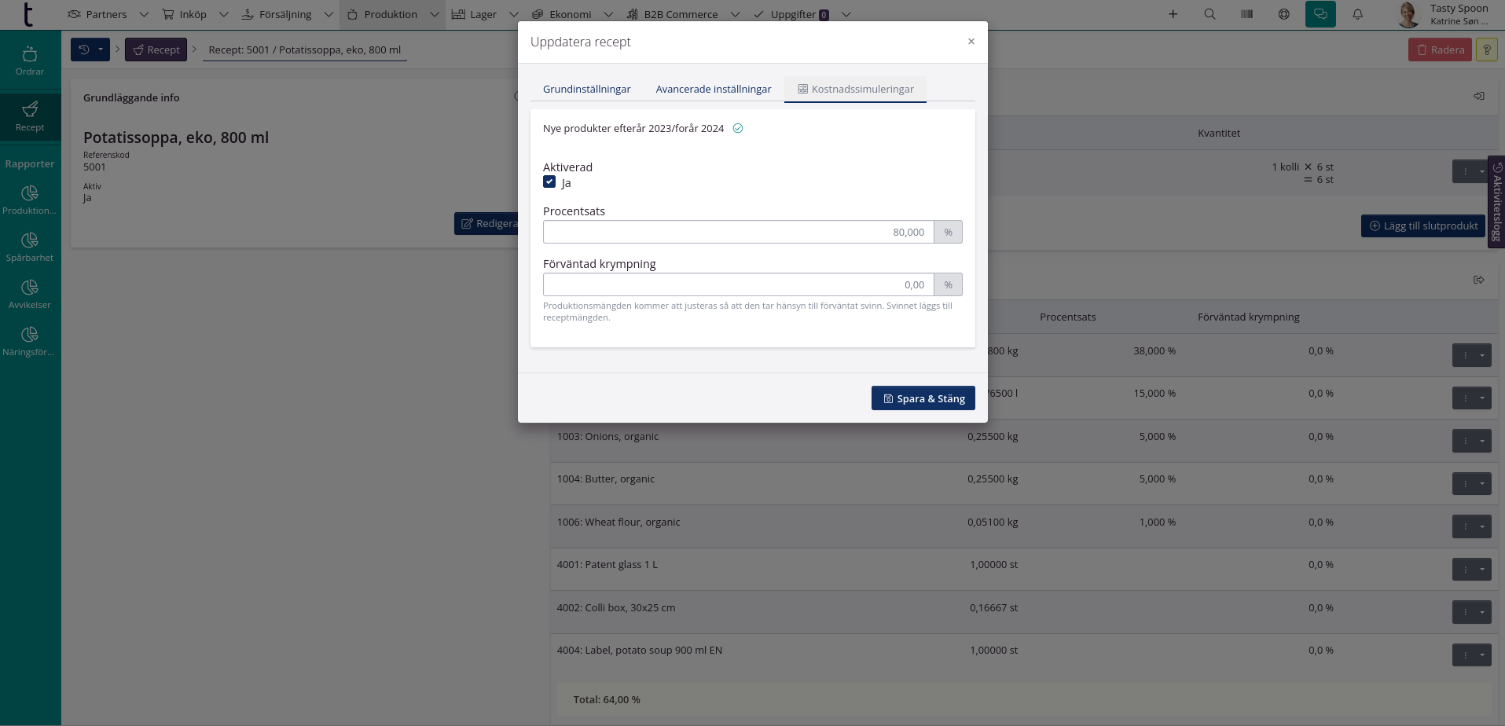
Task: Click the Recept breadcrumb button
Action: click(156, 49)
